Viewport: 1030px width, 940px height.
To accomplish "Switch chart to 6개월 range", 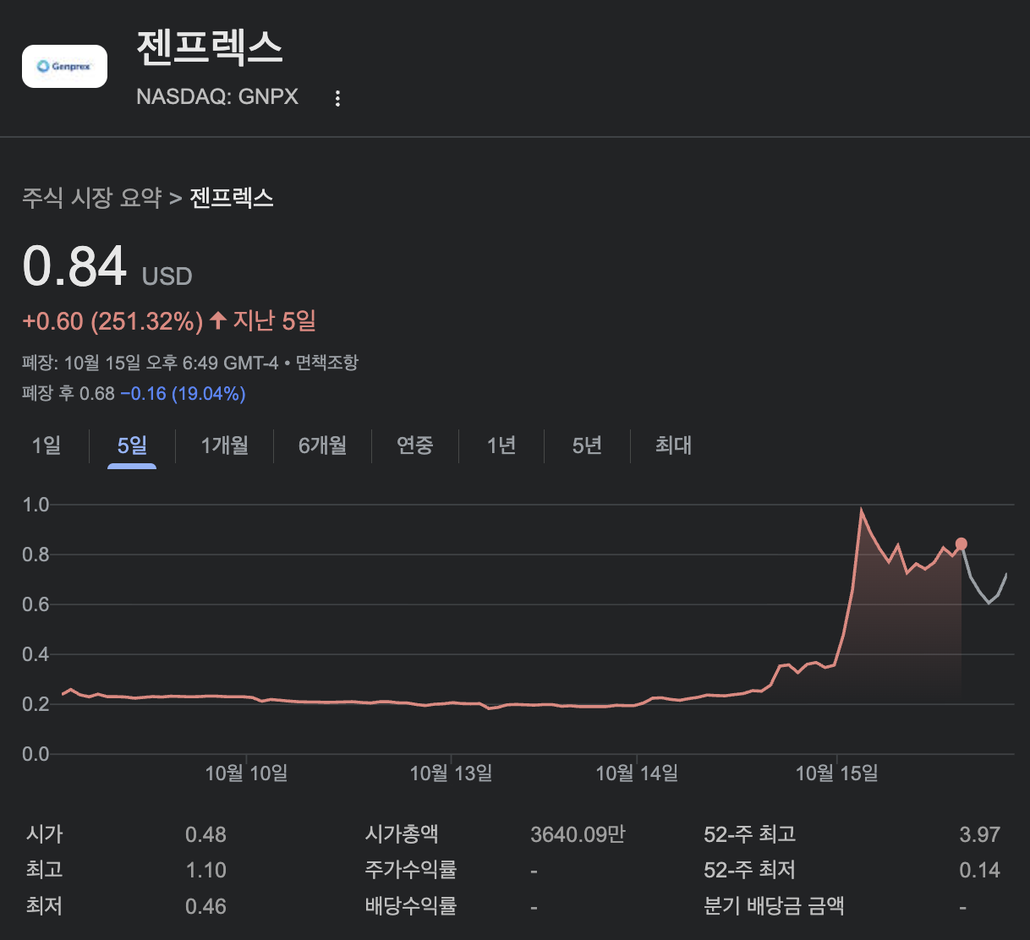I will pos(322,445).
